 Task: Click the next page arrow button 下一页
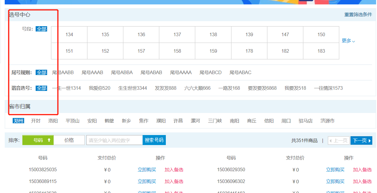(x=361, y=140)
